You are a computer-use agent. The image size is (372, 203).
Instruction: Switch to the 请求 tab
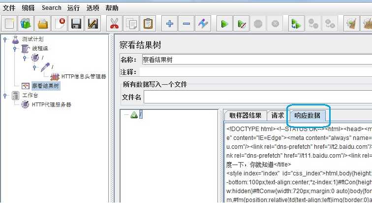278,115
